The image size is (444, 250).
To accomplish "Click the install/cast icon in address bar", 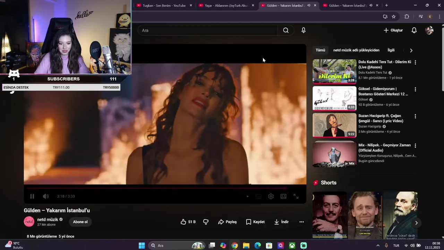I will click(x=385, y=16).
